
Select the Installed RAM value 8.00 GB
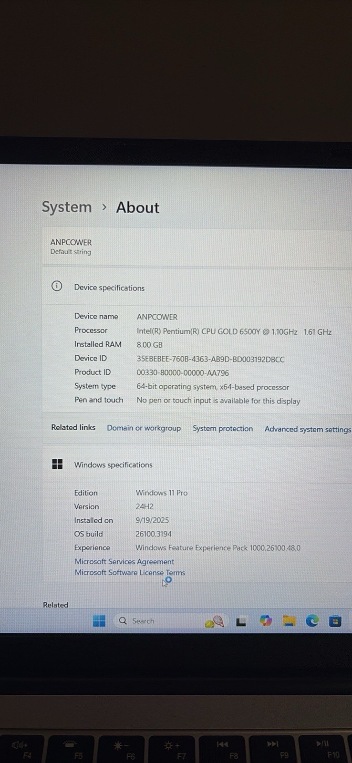pyautogui.click(x=149, y=345)
